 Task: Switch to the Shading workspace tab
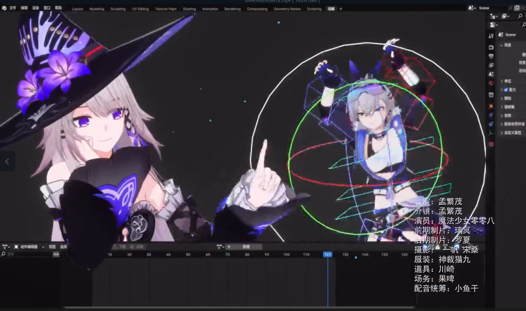point(189,9)
